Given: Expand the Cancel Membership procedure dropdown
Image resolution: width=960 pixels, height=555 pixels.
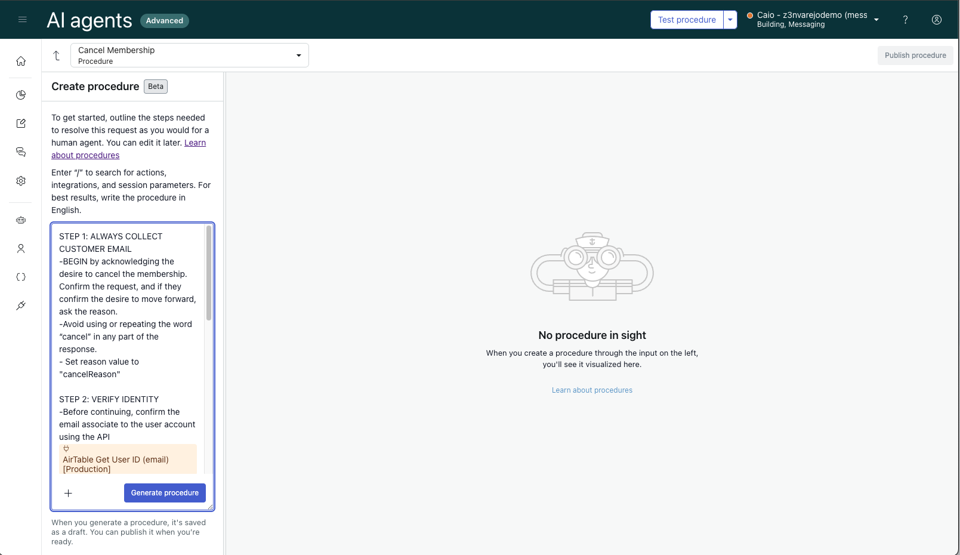Looking at the screenshot, I should [x=298, y=55].
